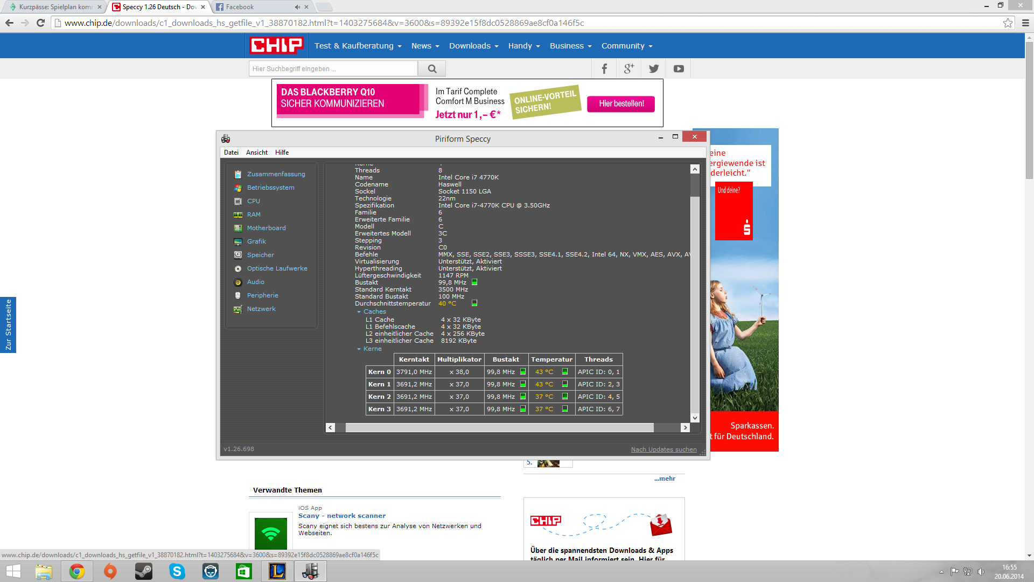1034x582 pixels.
Task: Expand the Downloads dropdown in CHIP navigation
Action: coord(473,46)
